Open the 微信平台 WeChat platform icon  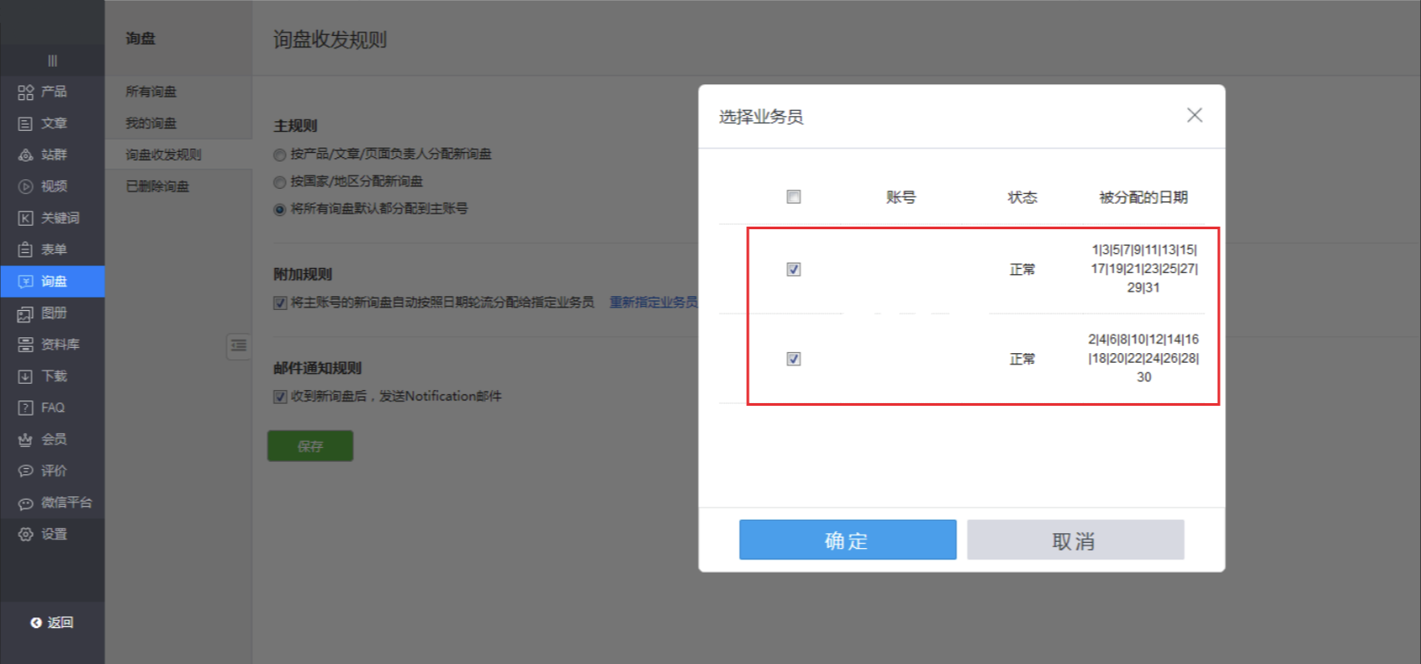pos(25,503)
